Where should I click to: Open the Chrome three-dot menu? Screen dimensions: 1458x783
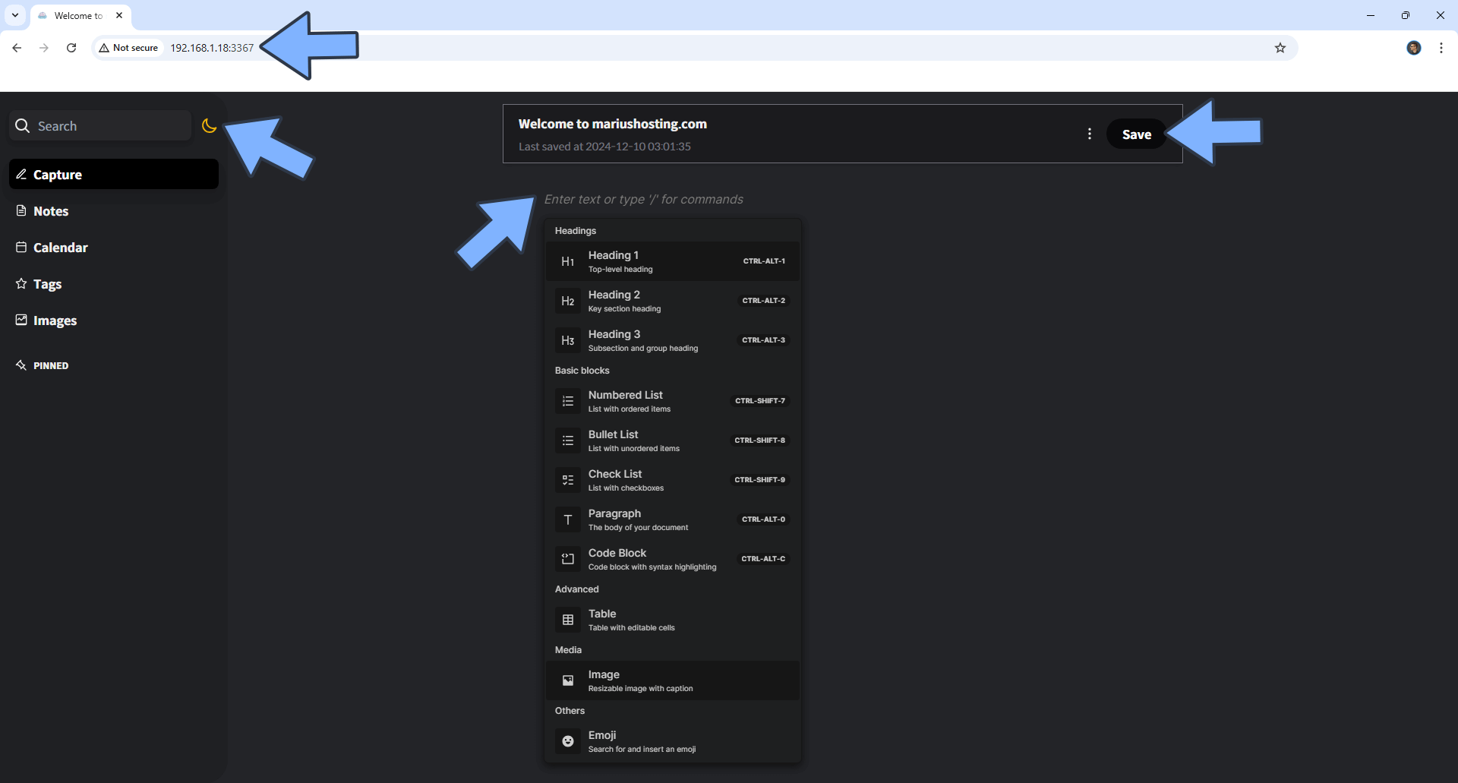tap(1441, 48)
